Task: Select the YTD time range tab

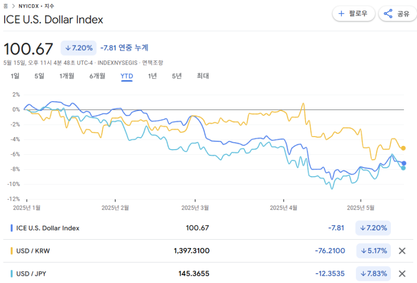Action: pos(127,76)
